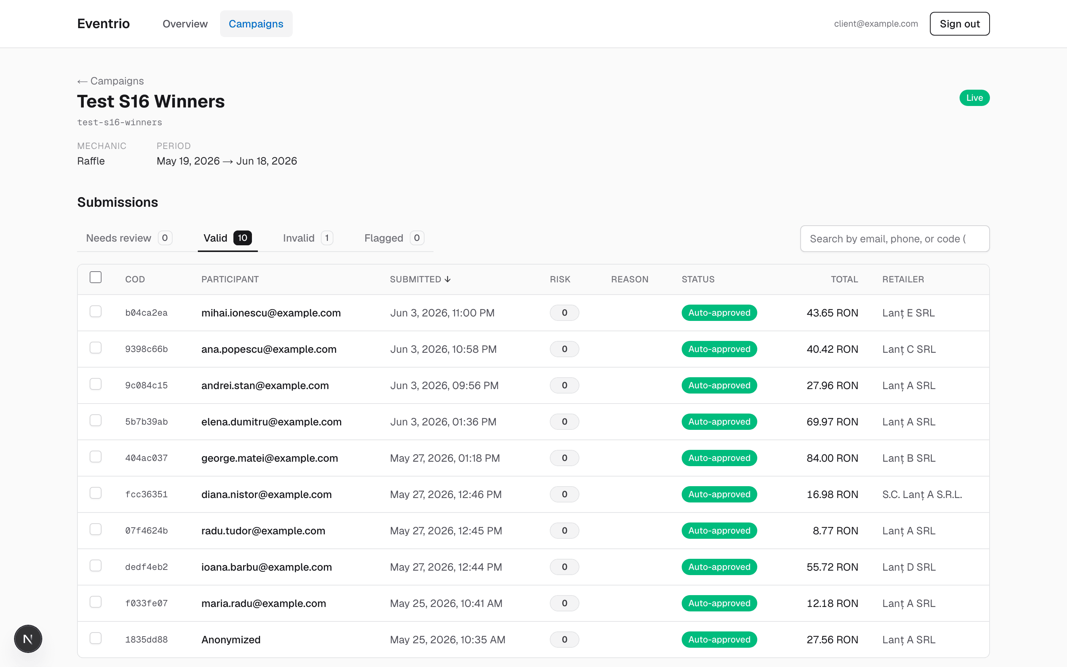Focus the search by email field
Screen dimensions: 1067x667
tap(895, 239)
